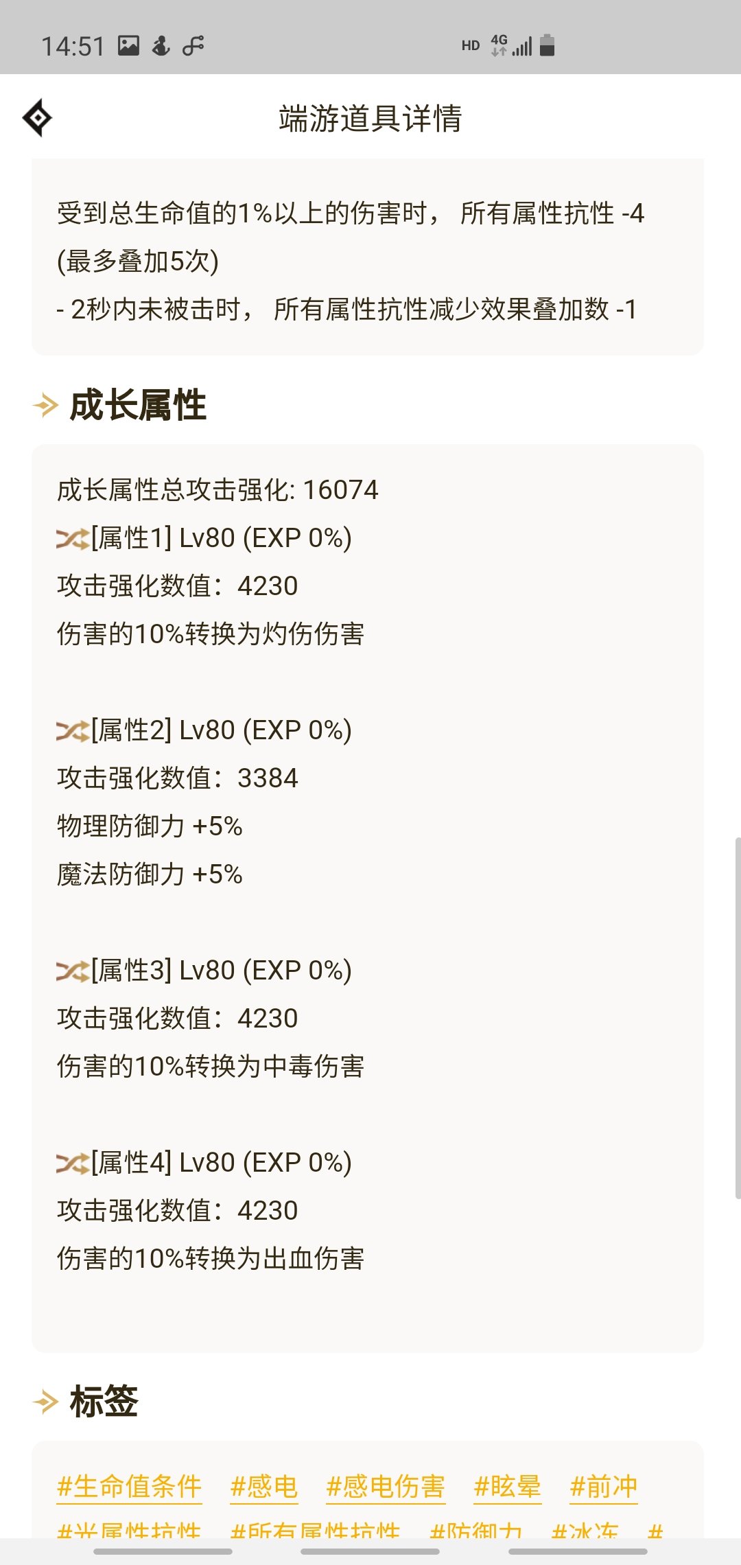Open the #感电伤害 tag
Screen dimensions: 741x1565
click(386, 1486)
